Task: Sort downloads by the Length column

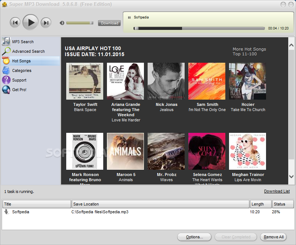Action: [x=261, y=204]
